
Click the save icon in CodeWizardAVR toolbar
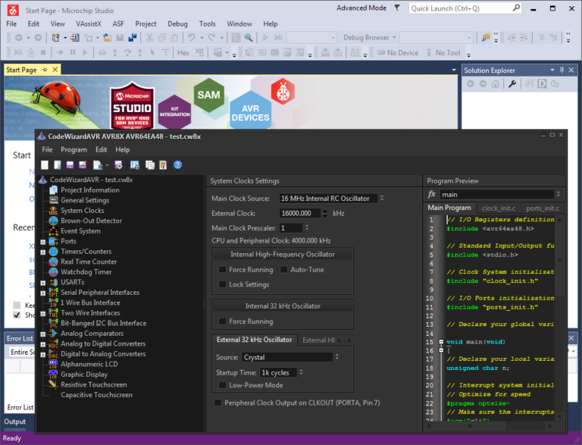pos(70,165)
